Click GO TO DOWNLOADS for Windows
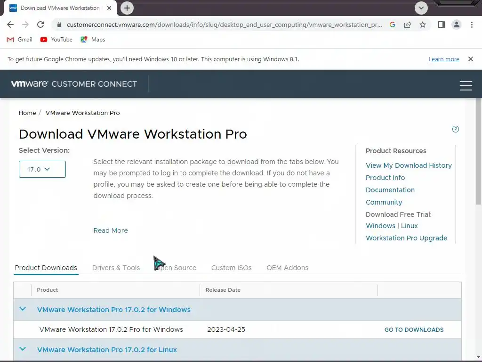Image resolution: width=482 pixels, height=362 pixels. pyautogui.click(x=414, y=329)
